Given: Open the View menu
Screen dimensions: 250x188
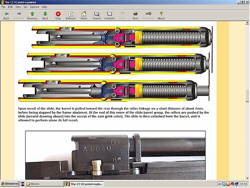Looking at the screenshot, I should coord(18,7).
